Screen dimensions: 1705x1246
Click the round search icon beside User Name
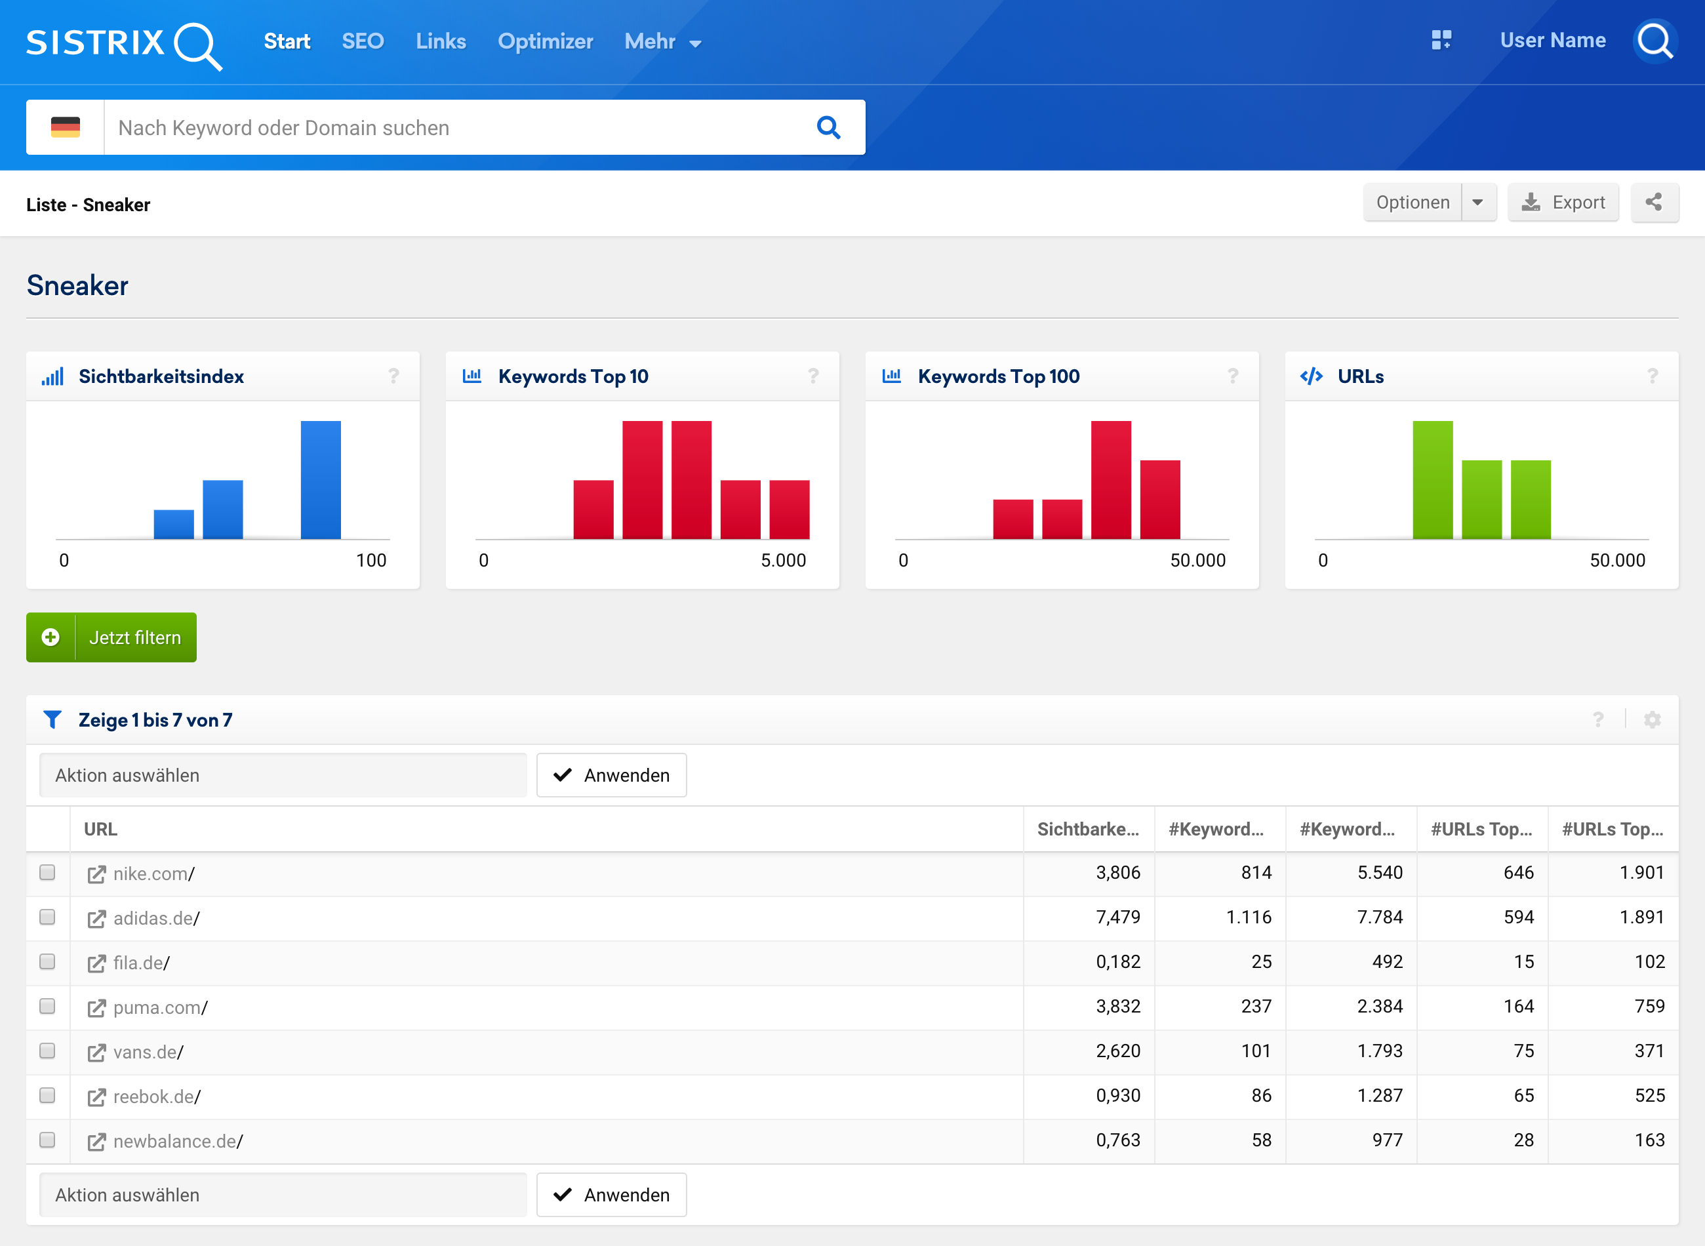click(1655, 41)
